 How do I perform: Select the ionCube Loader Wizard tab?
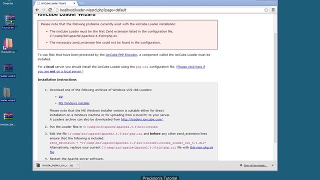(56, 3)
